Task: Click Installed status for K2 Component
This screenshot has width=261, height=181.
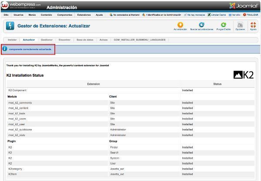Action: point(187,90)
